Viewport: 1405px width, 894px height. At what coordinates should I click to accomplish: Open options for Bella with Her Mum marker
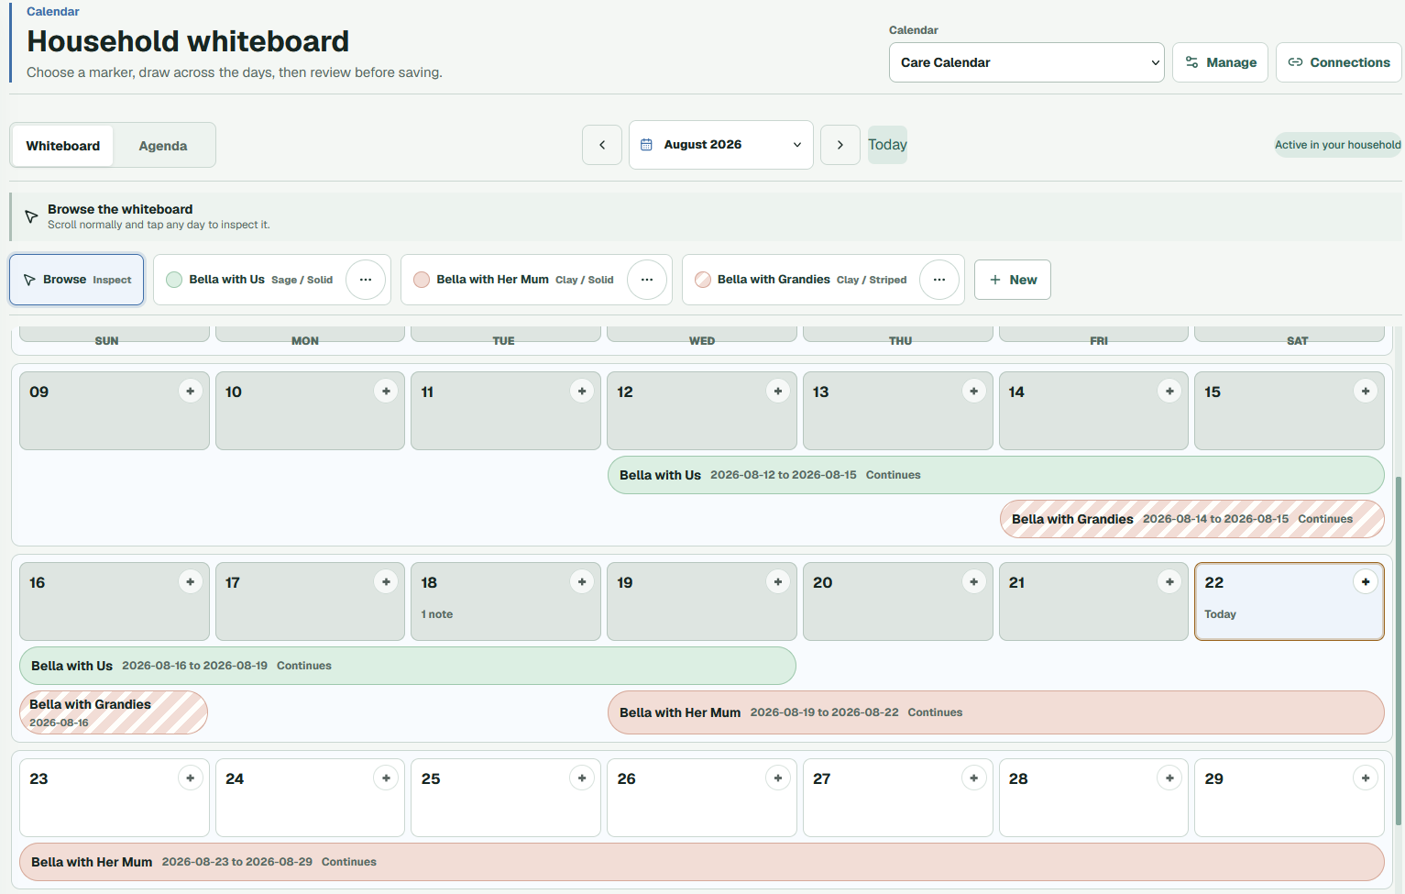coord(647,280)
